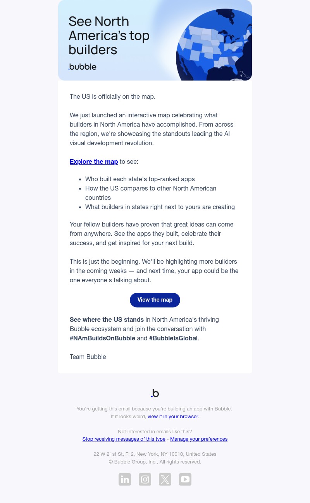Click the Bubble Group copyright notice
Viewport: 310px width, 503px height.
click(155, 462)
